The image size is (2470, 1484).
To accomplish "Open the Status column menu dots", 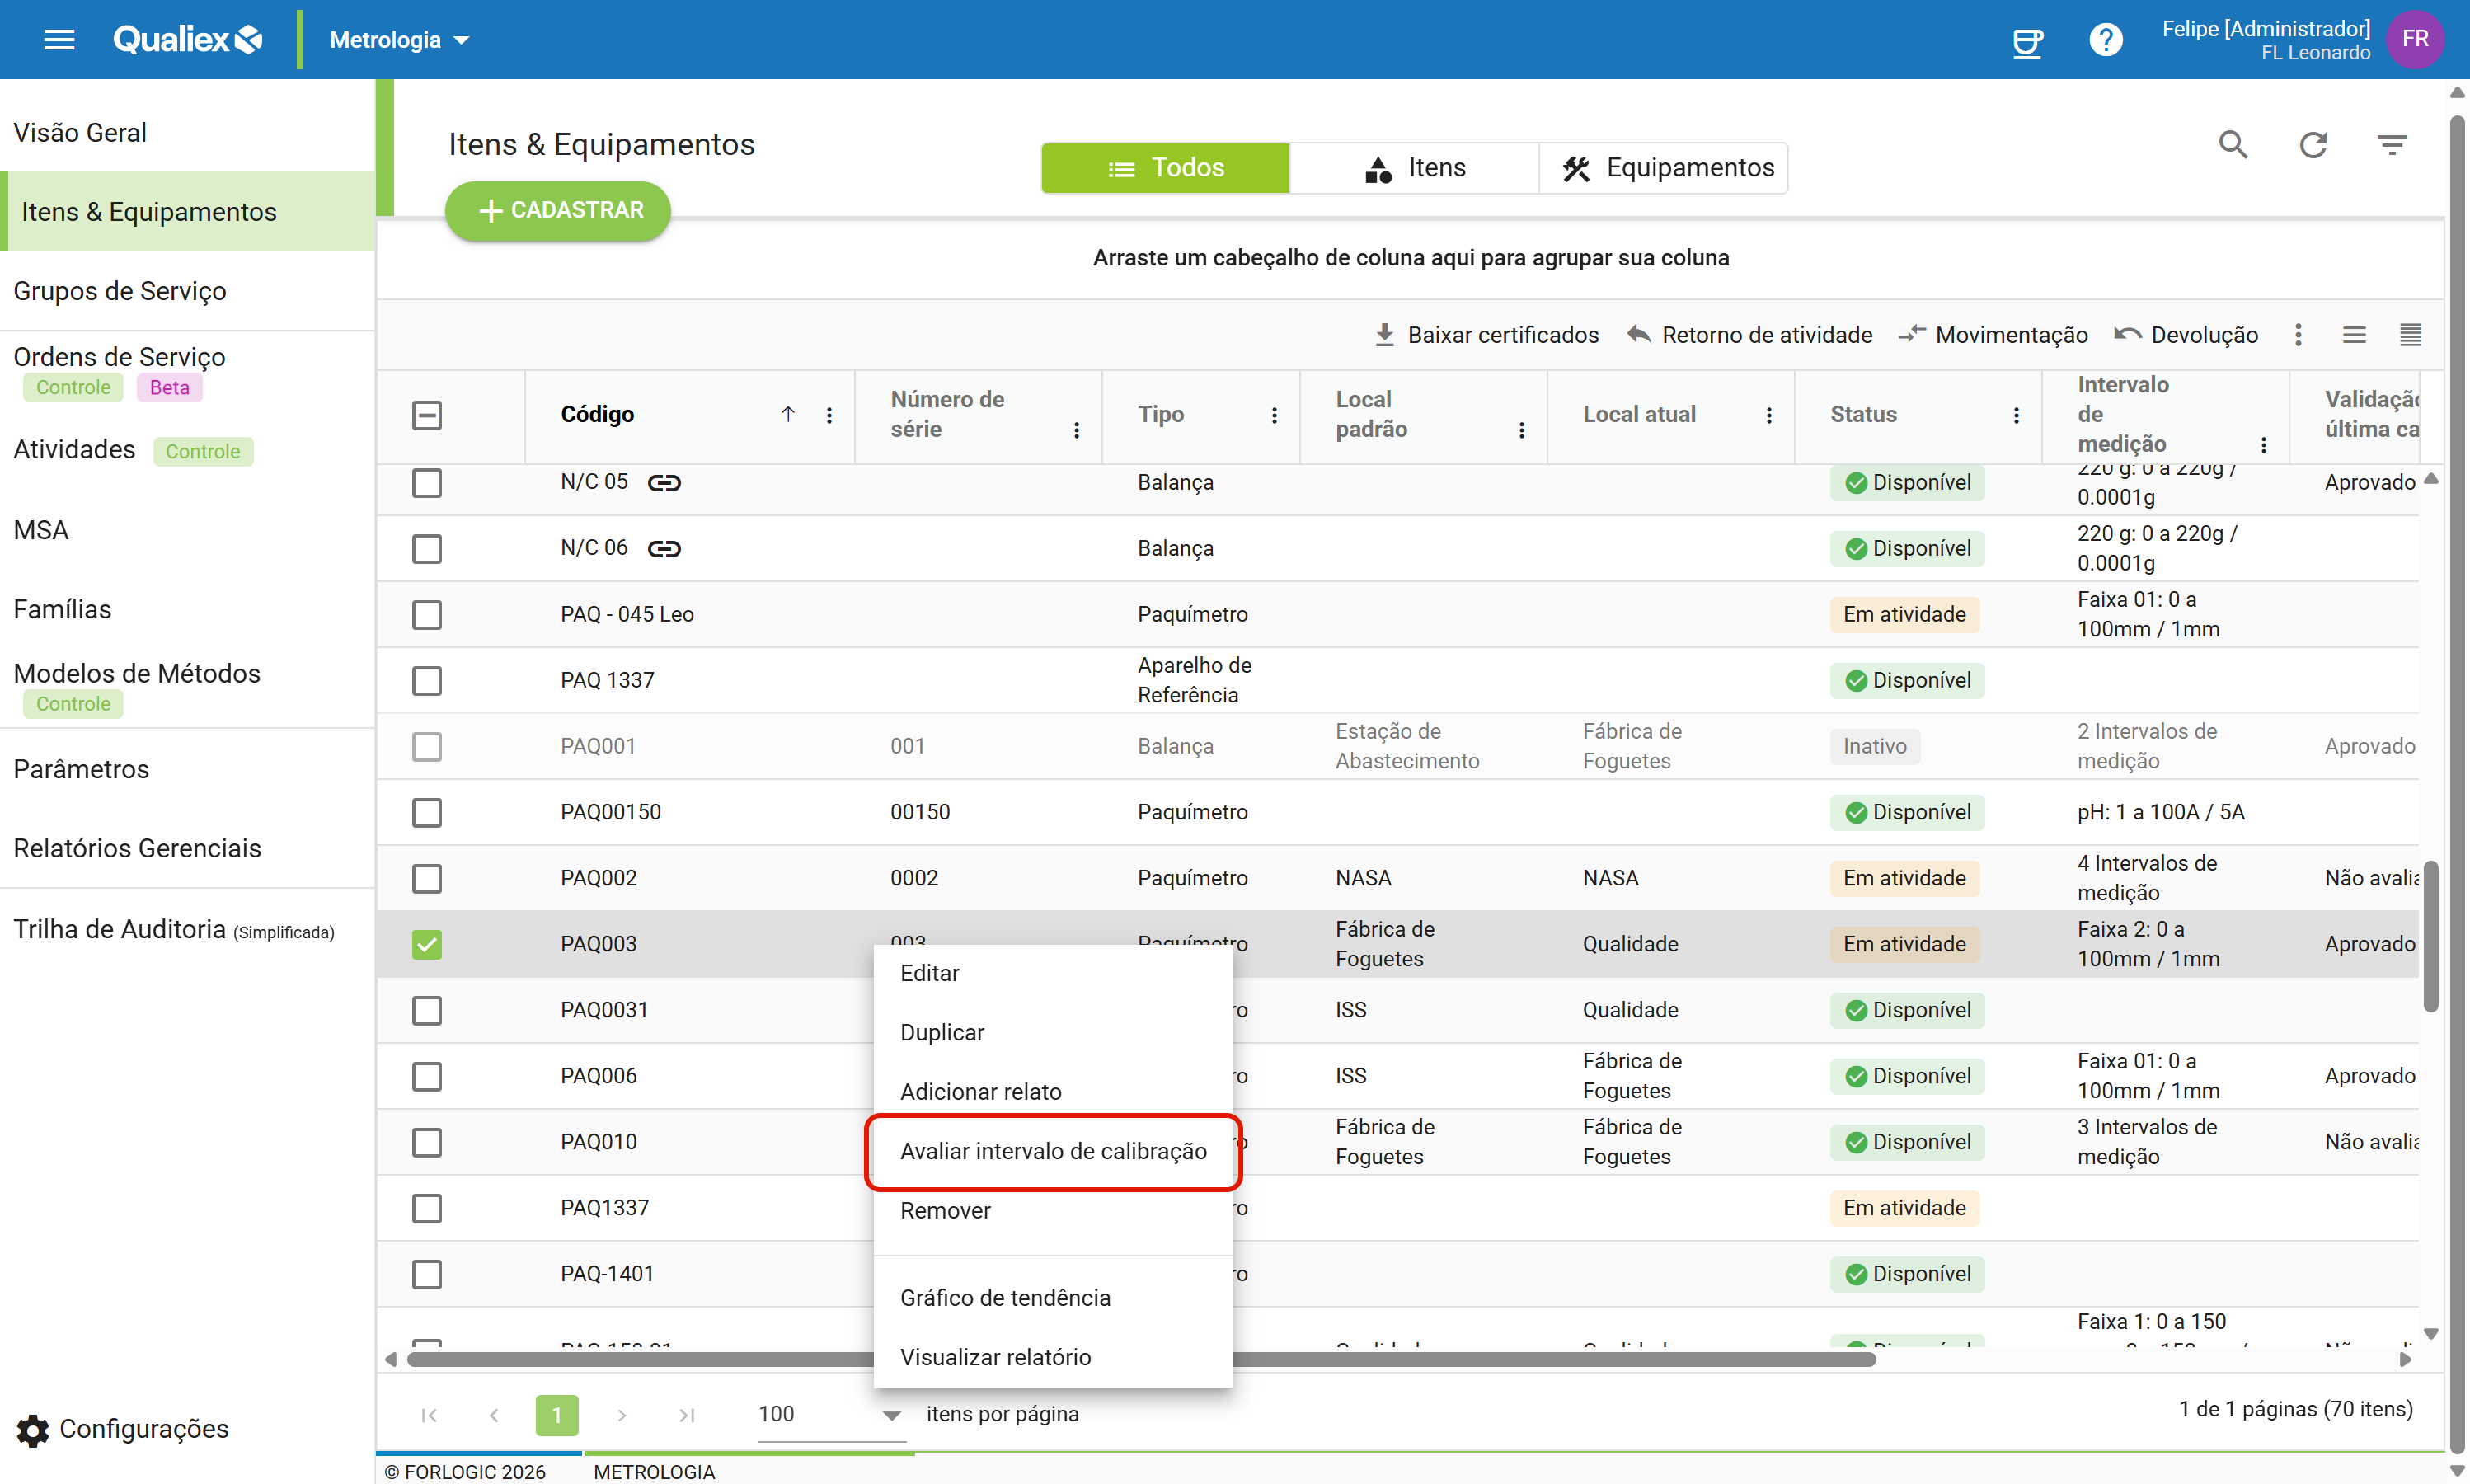I will pyautogui.click(x=2016, y=415).
